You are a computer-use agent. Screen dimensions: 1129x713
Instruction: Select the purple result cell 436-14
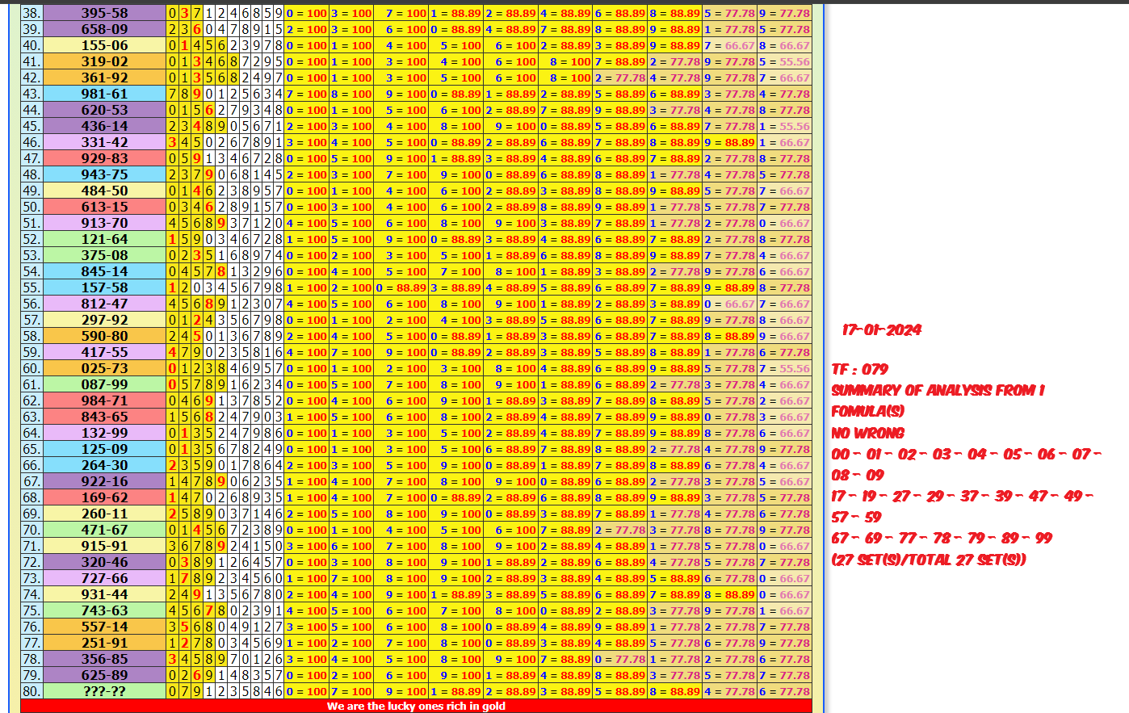104,126
